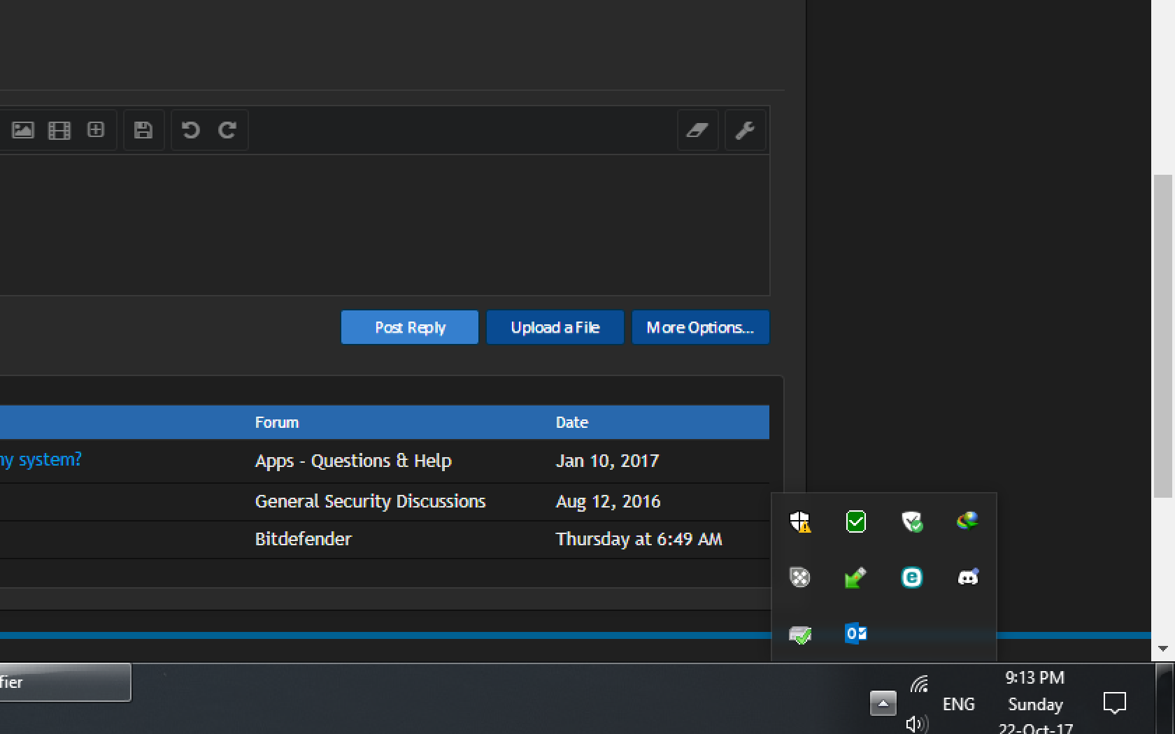Image resolution: width=1175 pixels, height=734 pixels.
Task: Open the Insert menu plus-box icon
Action: (x=96, y=129)
